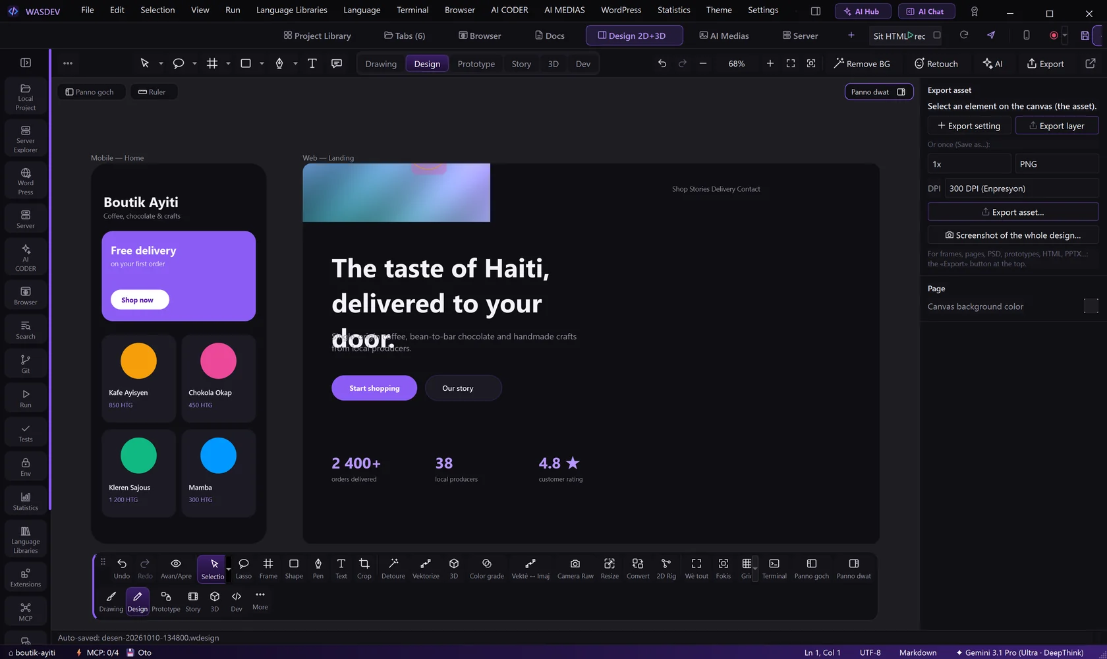The image size is (1107, 659).
Task: Expand the pen tool dropdown arrow
Action: pyautogui.click(x=295, y=64)
